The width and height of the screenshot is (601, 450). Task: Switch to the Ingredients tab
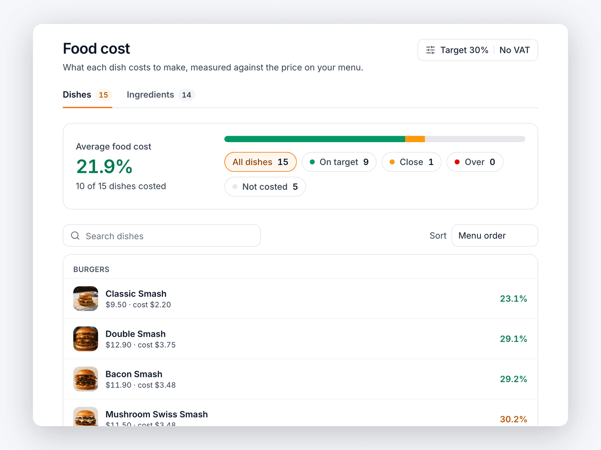tap(161, 95)
